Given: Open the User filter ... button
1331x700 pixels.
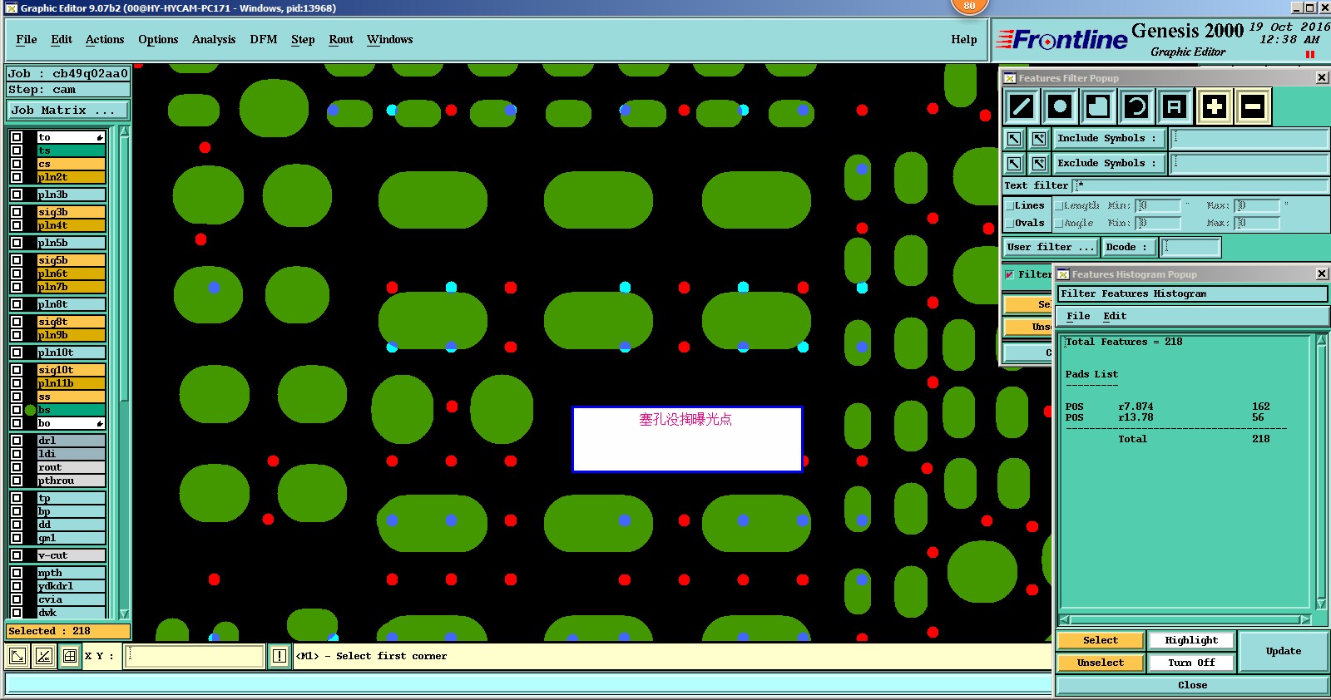Looking at the screenshot, I should point(1051,247).
